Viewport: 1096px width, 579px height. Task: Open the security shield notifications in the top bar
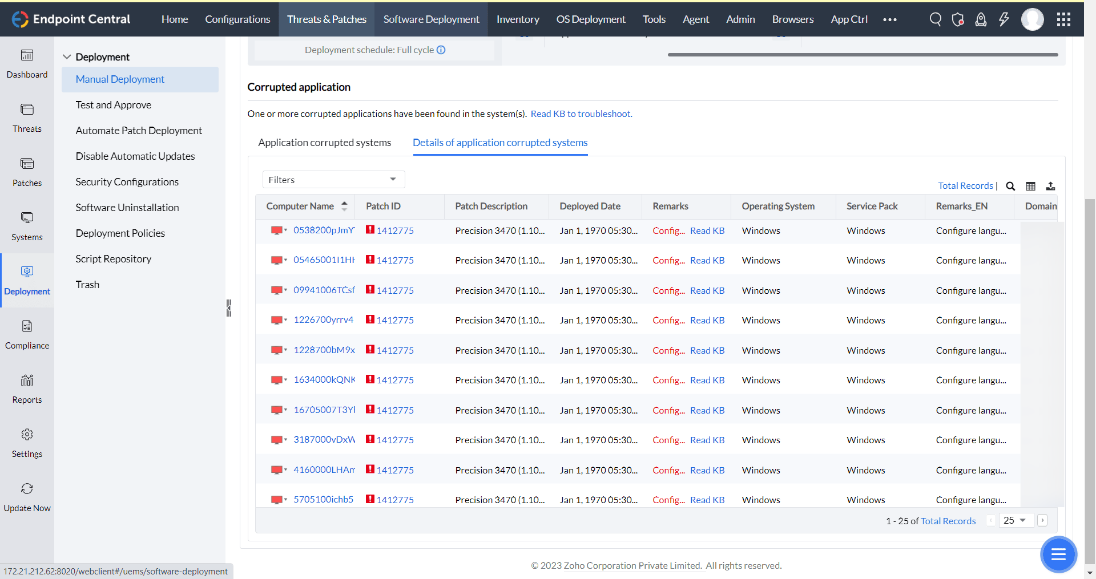[958, 19]
